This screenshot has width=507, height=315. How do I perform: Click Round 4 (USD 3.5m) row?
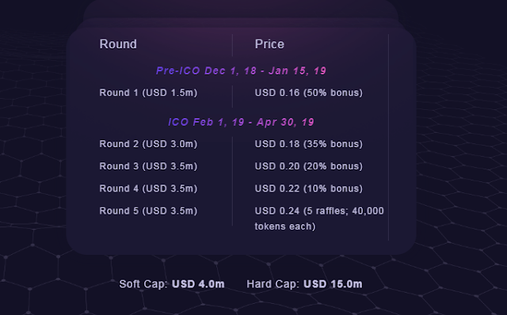148,188
